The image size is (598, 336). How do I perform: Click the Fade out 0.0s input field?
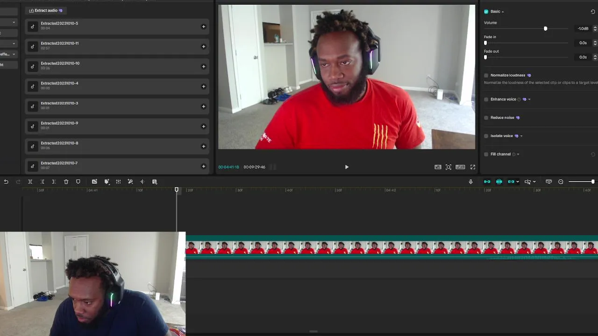pos(583,57)
